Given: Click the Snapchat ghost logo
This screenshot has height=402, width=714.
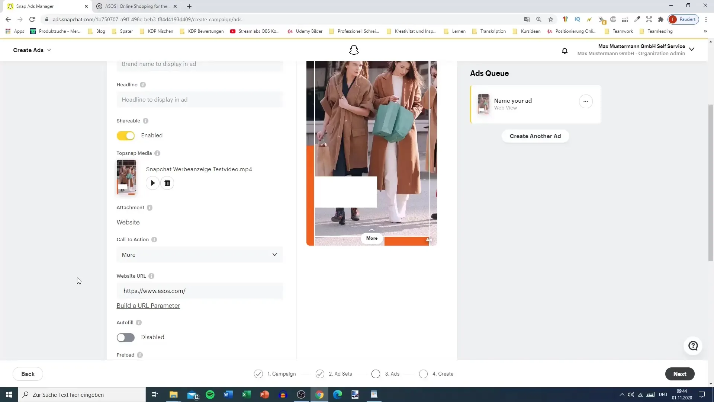Looking at the screenshot, I should click(354, 50).
